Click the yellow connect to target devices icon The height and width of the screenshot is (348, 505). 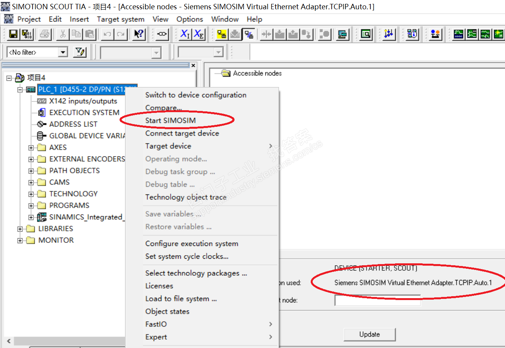click(222, 34)
